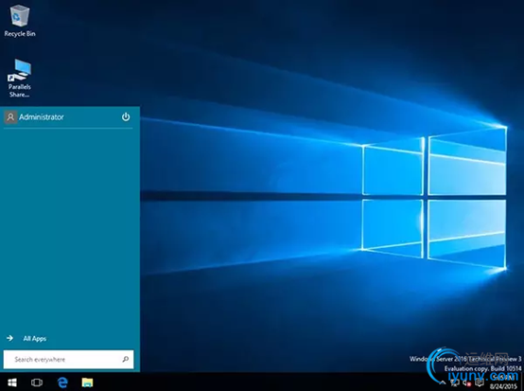Show hidden system tray icons
Image resolution: width=524 pixels, height=391 pixels.
(443, 382)
